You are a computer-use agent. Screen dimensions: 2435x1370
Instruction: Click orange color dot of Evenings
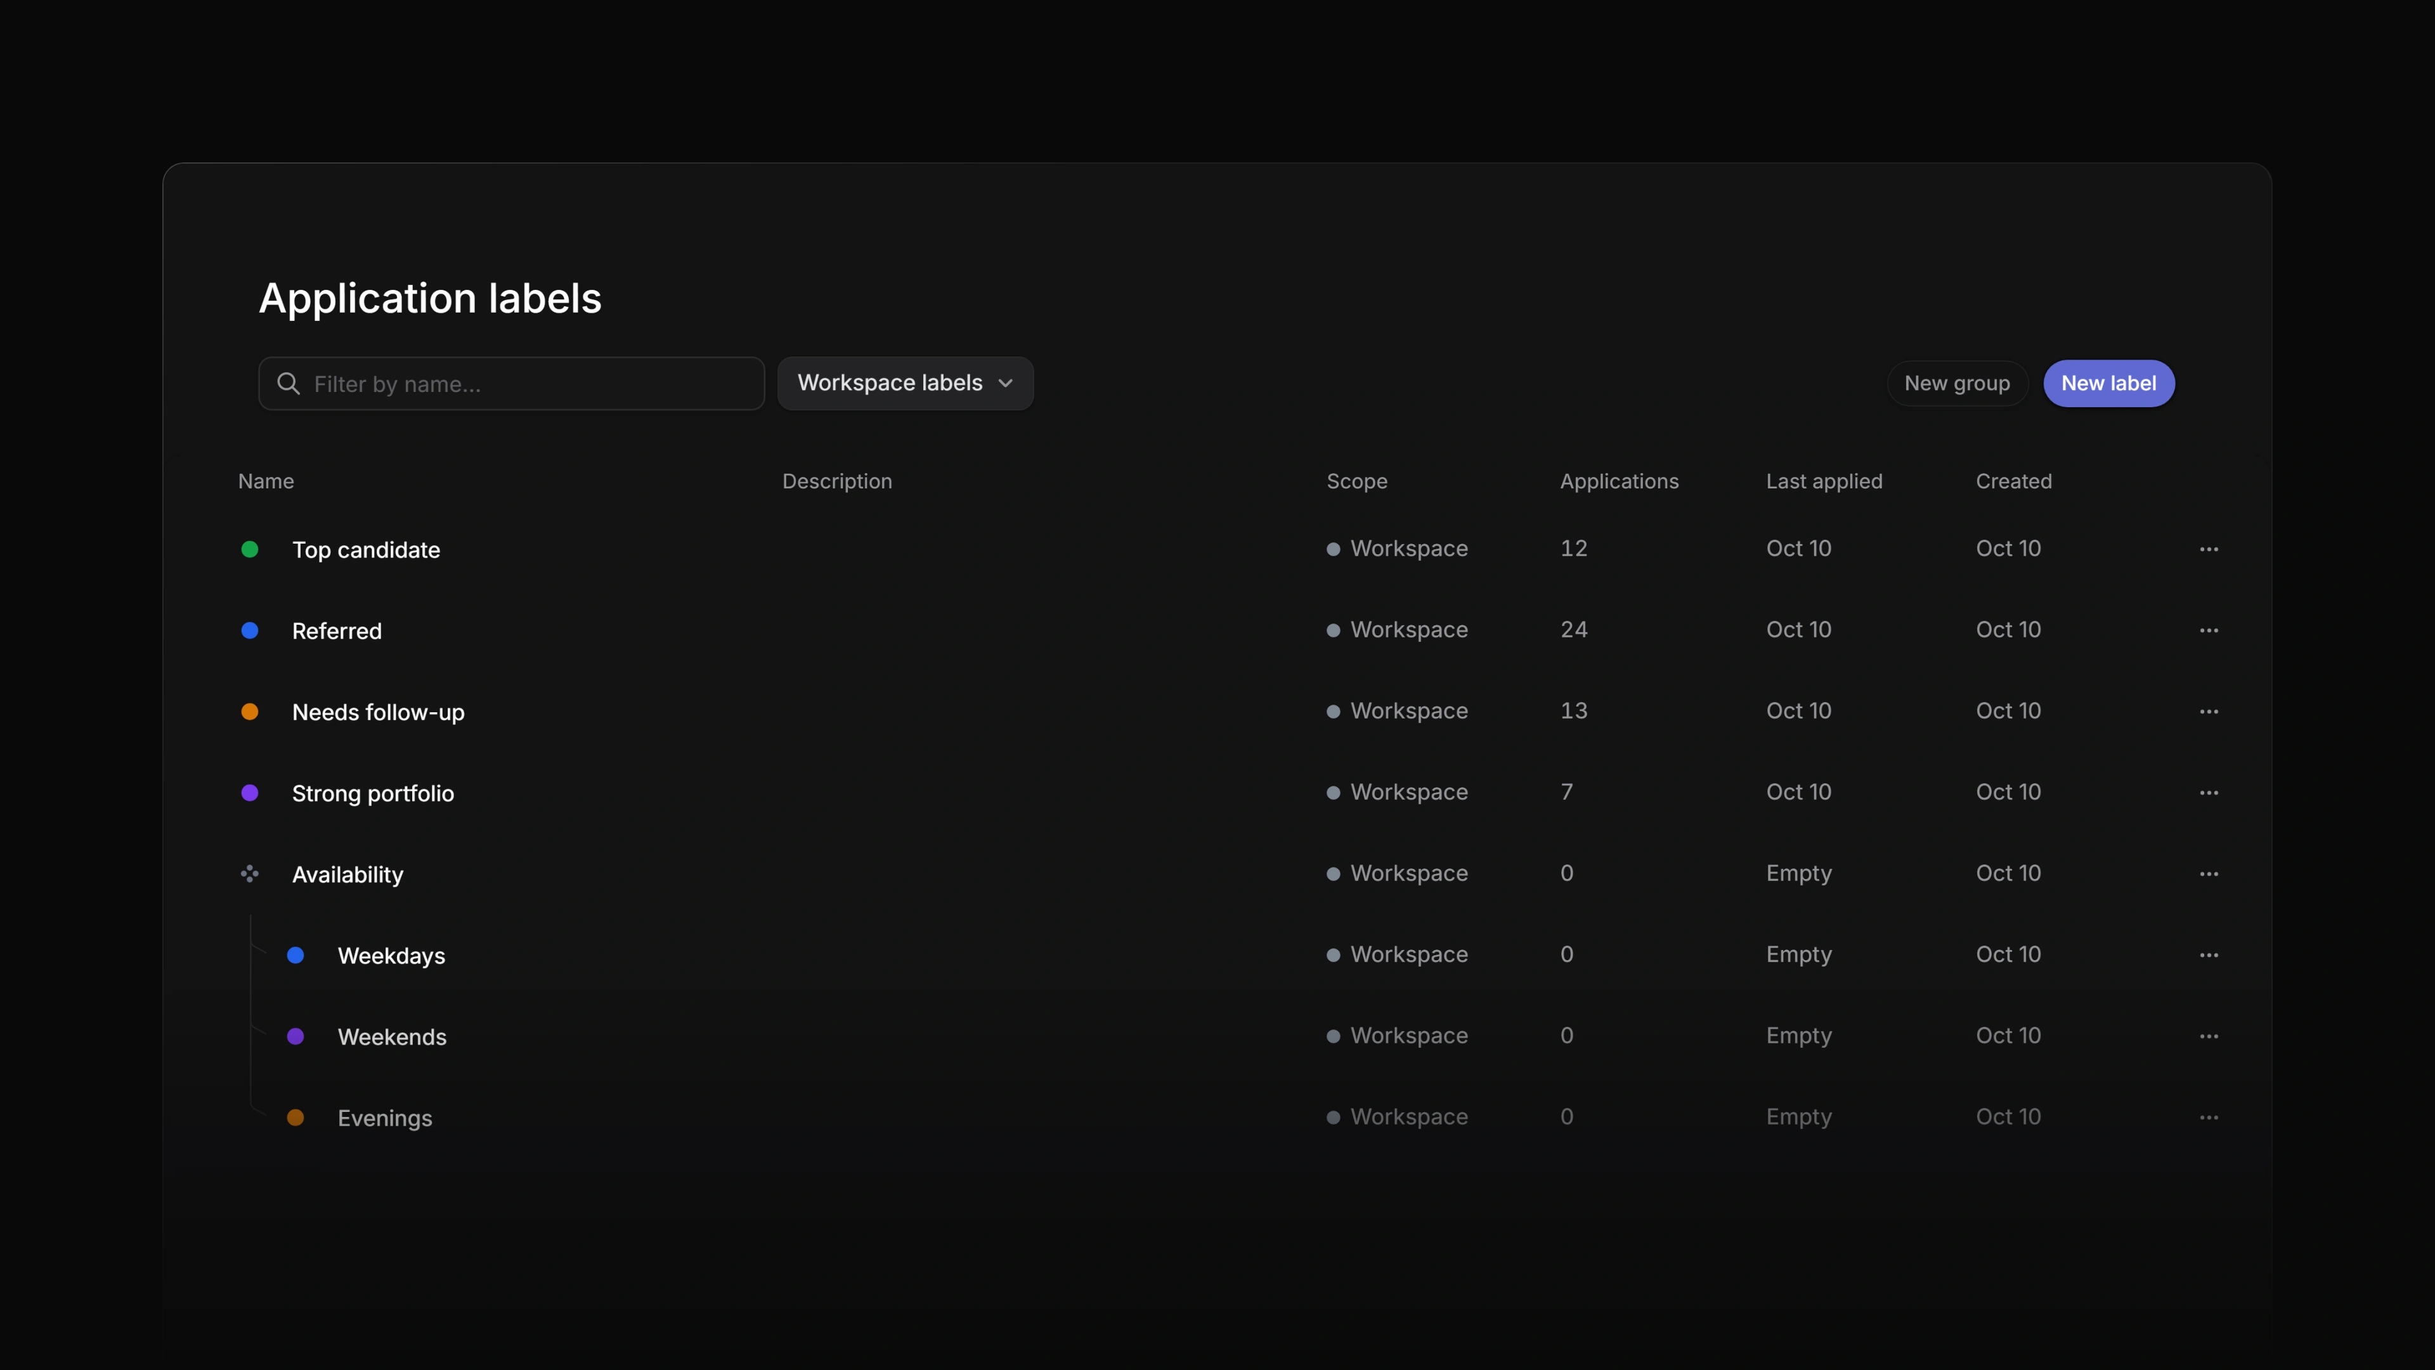tap(295, 1118)
